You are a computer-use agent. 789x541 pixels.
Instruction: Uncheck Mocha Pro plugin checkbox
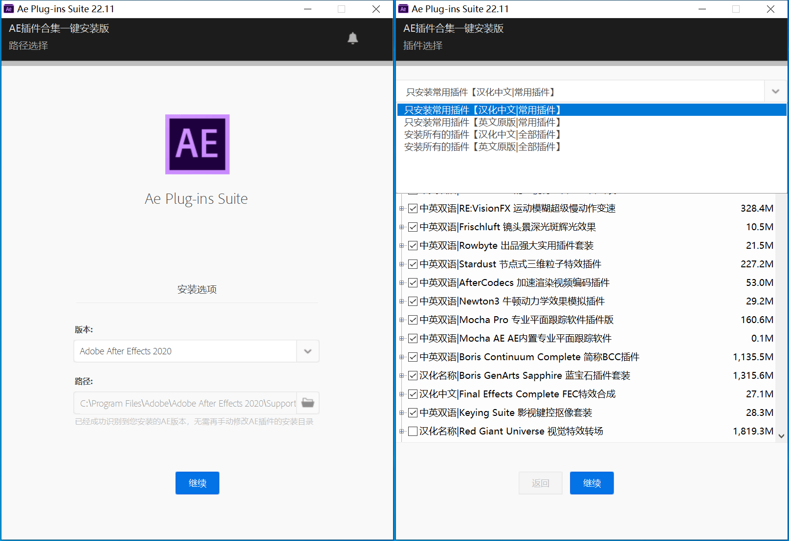click(413, 320)
